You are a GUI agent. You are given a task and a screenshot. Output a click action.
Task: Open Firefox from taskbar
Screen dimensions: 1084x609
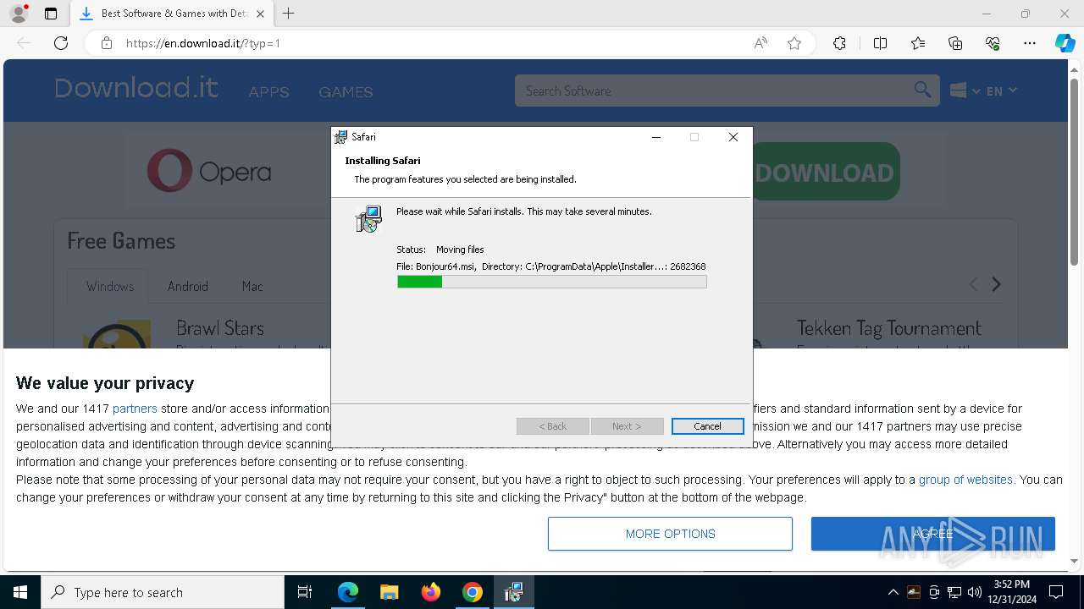pos(431,592)
